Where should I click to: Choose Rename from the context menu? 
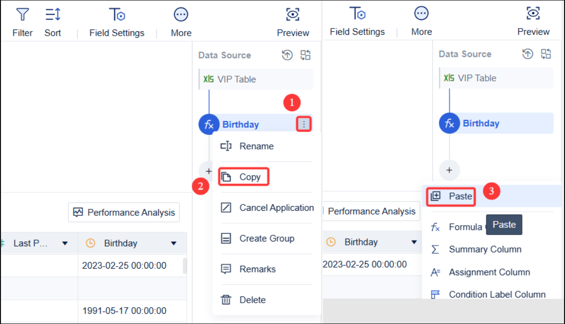[x=266, y=147]
